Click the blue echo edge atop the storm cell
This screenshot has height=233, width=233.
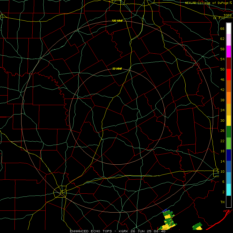tap(166, 210)
